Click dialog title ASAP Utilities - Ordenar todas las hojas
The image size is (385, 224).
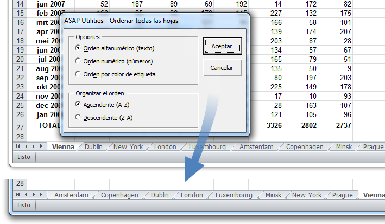(x=121, y=21)
